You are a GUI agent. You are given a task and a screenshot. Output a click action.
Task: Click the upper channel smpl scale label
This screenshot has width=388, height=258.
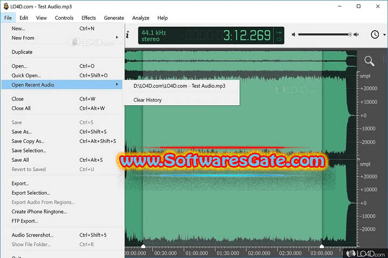point(365,76)
